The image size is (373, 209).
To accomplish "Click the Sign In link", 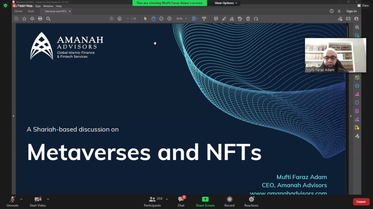I will point(351,11).
